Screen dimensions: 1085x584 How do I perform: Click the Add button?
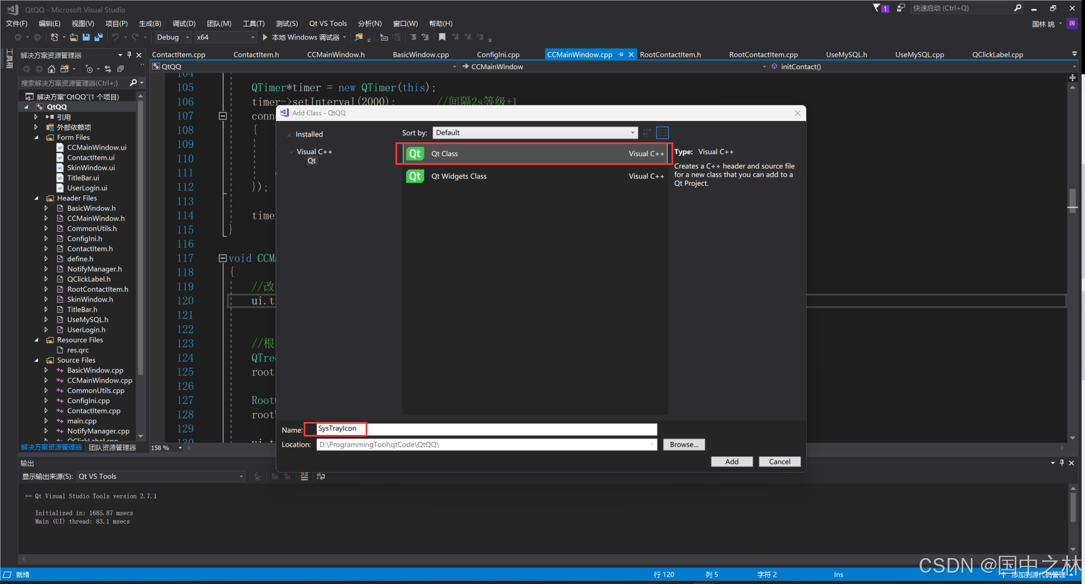[x=732, y=461]
